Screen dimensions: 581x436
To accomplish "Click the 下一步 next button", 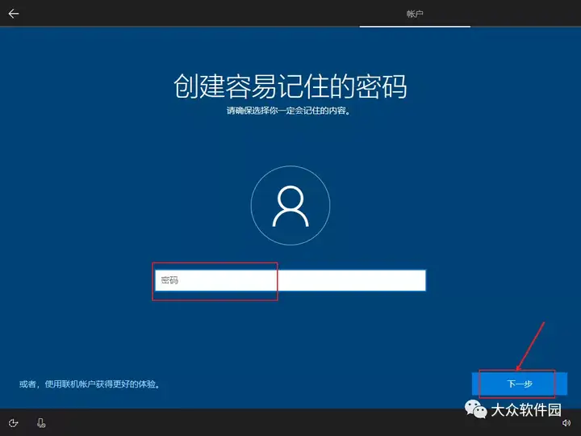I will (x=520, y=384).
